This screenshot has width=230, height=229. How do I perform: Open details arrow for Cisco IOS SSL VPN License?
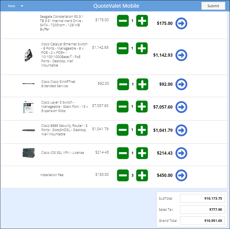pos(181,153)
